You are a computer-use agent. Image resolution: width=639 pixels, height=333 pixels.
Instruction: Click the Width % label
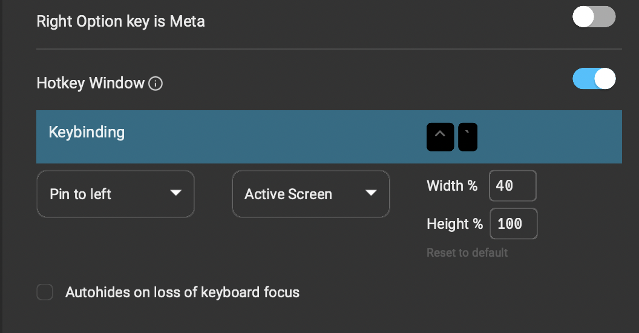(x=452, y=186)
